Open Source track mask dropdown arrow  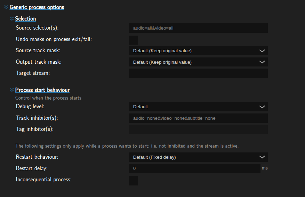click(262, 51)
